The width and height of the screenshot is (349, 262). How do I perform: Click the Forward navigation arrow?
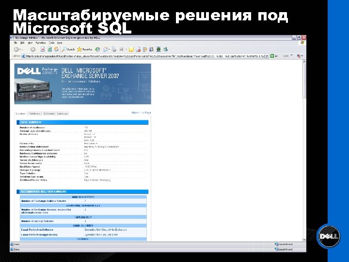click(x=33, y=49)
